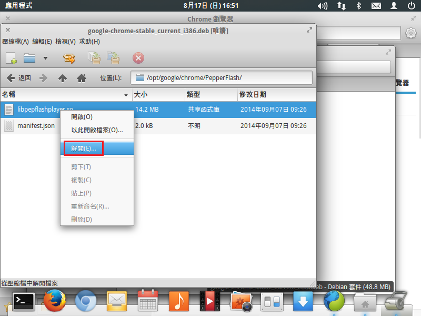Image resolution: width=421 pixels, height=316 pixels.
Task: Sort by the 類型 column header
Action: [x=212, y=95]
